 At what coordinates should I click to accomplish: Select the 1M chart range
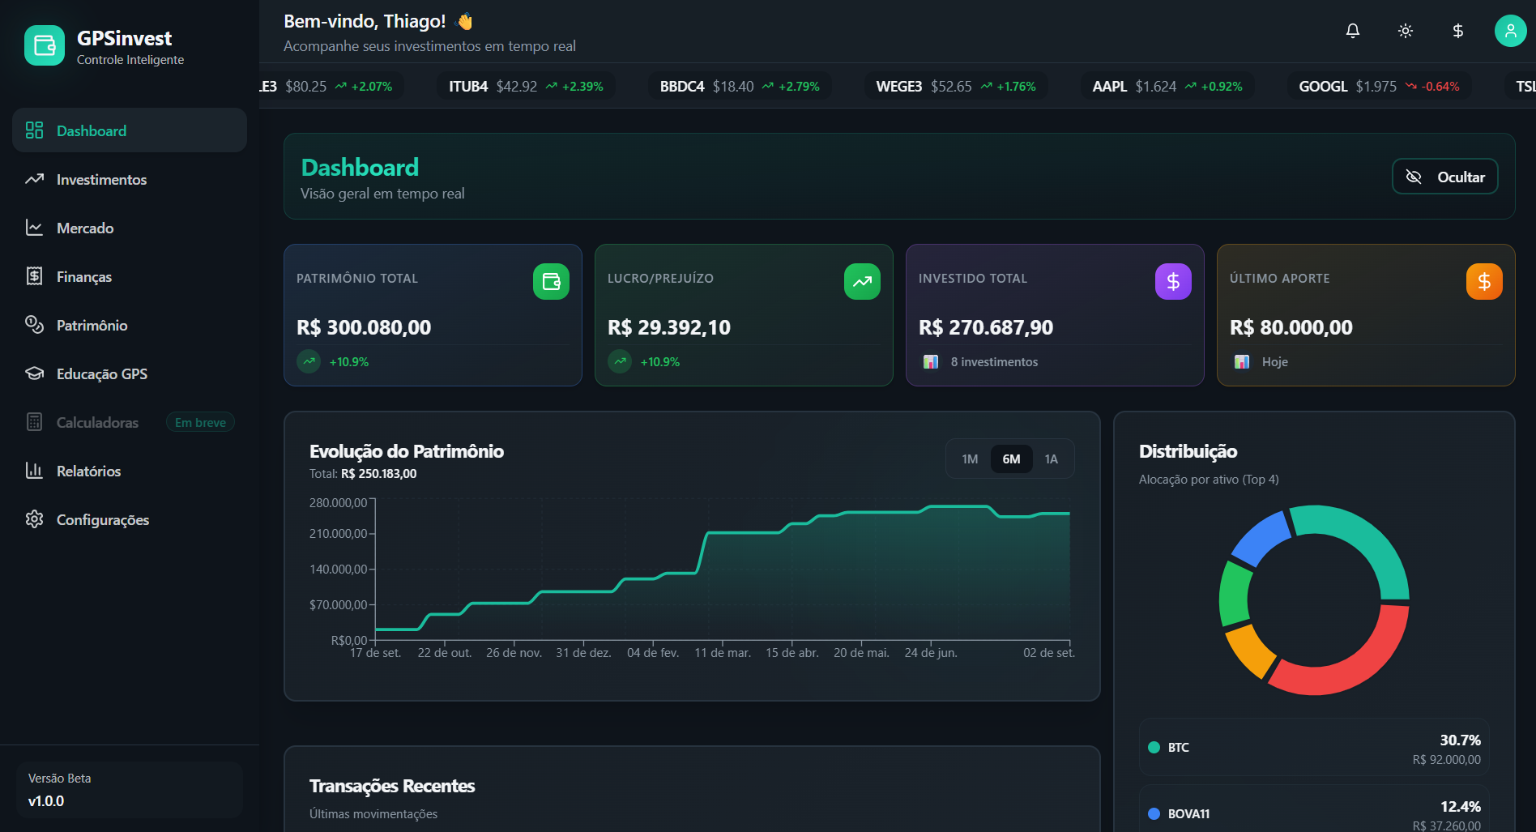tap(970, 459)
